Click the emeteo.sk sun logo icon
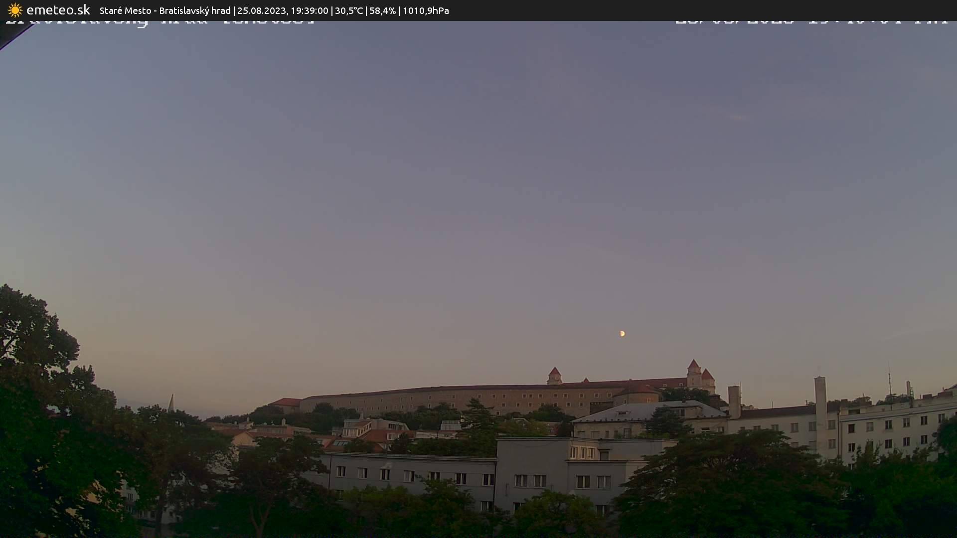 point(15,10)
